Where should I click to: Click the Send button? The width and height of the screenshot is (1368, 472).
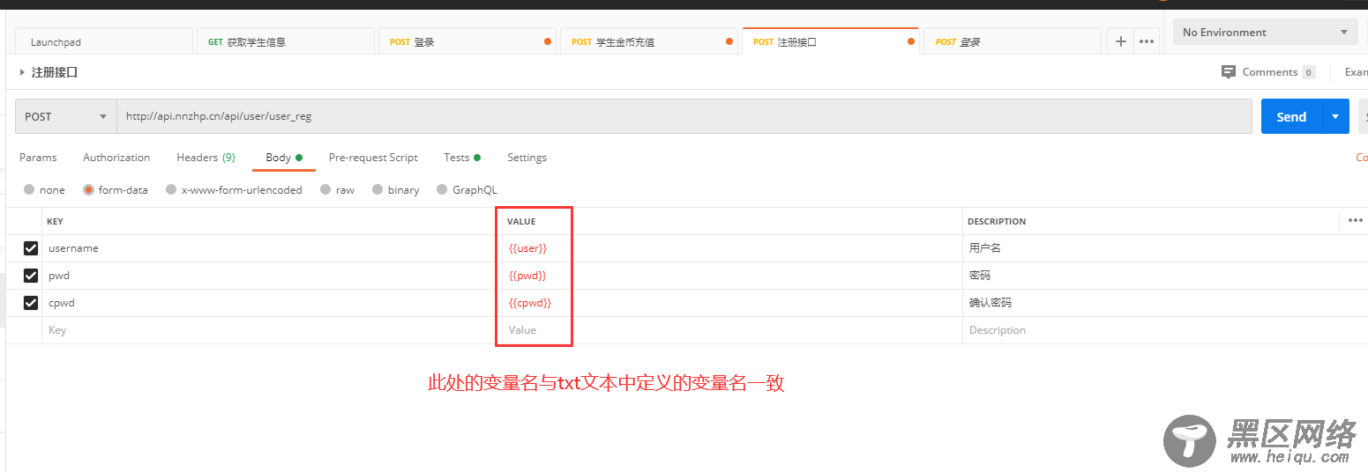click(1291, 116)
